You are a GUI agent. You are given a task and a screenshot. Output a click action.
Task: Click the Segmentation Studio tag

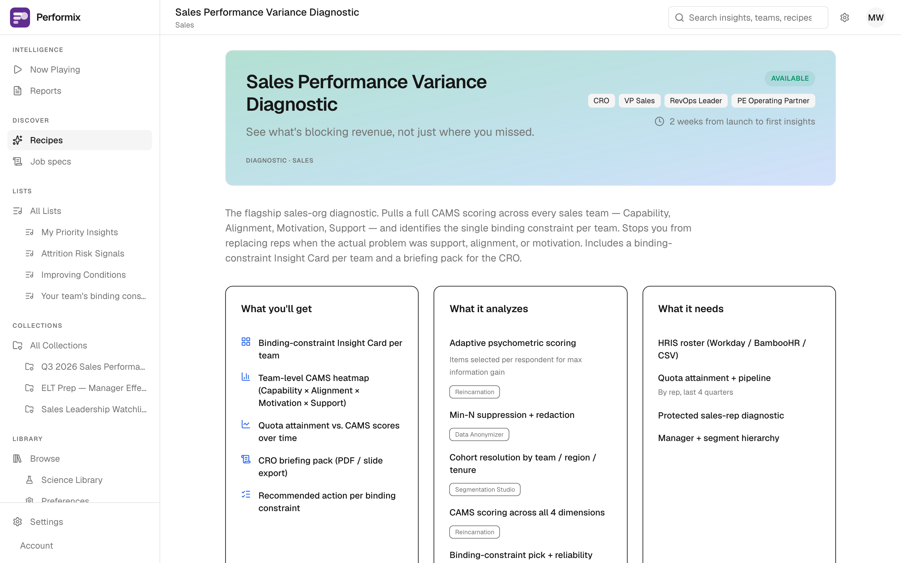[485, 489]
